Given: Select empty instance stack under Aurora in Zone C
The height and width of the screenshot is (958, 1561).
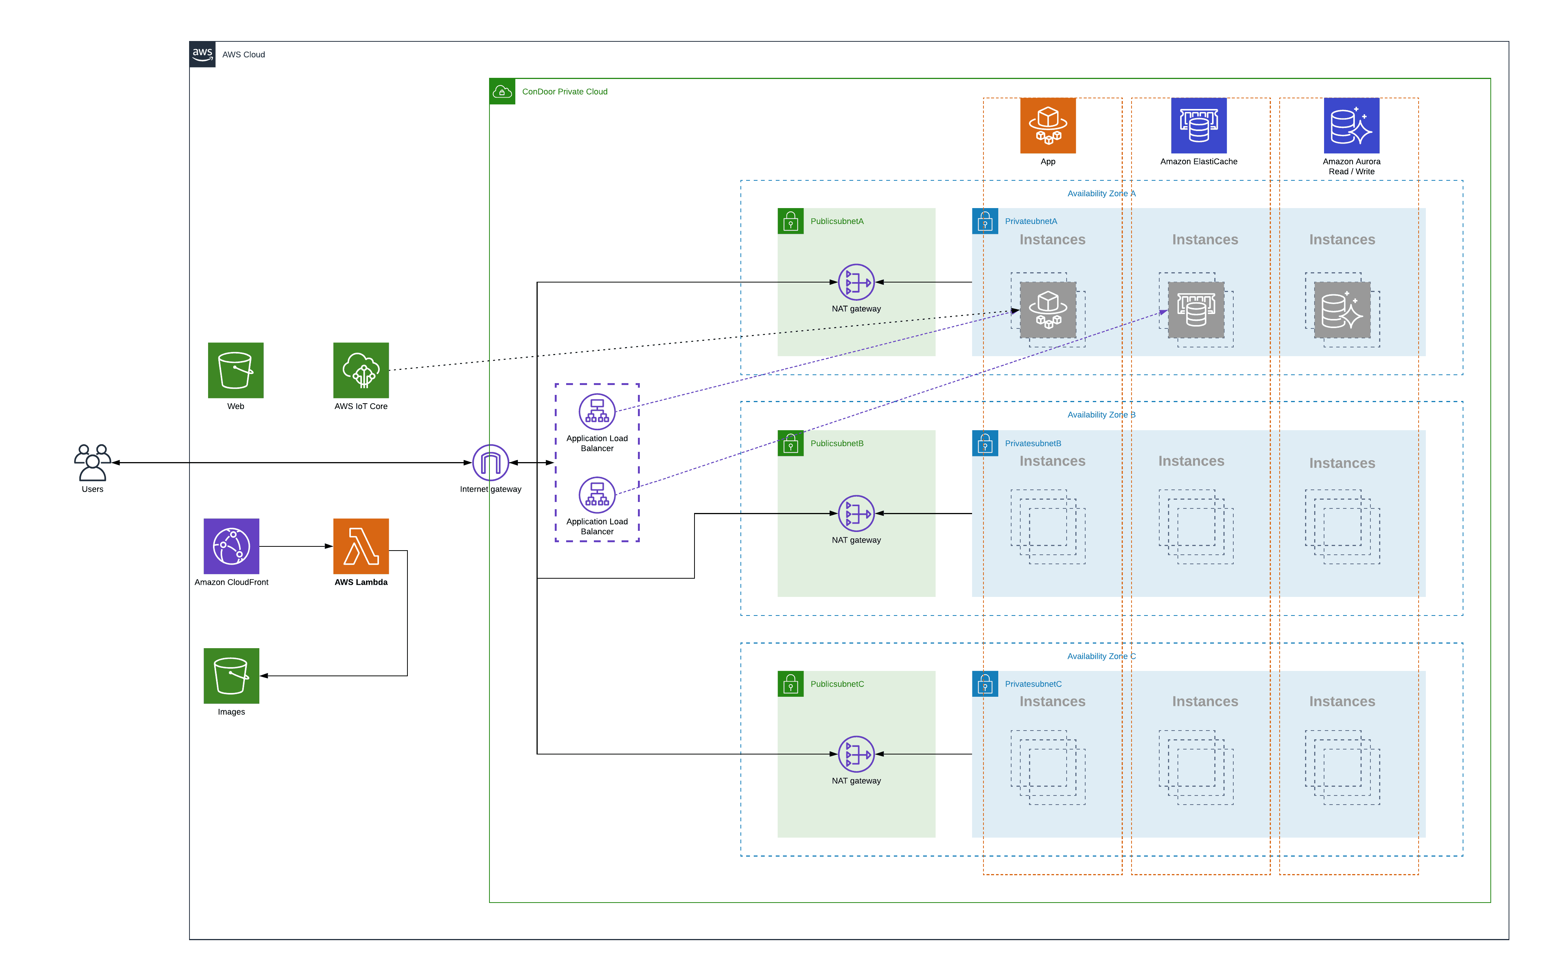Looking at the screenshot, I should [x=1342, y=767].
